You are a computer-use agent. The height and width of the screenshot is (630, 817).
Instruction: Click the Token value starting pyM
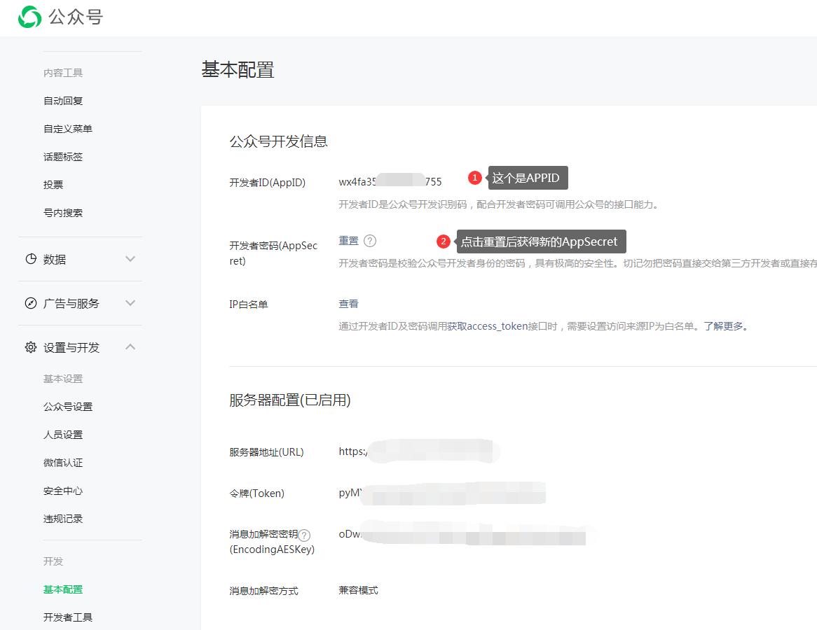[x=442, y=493]
